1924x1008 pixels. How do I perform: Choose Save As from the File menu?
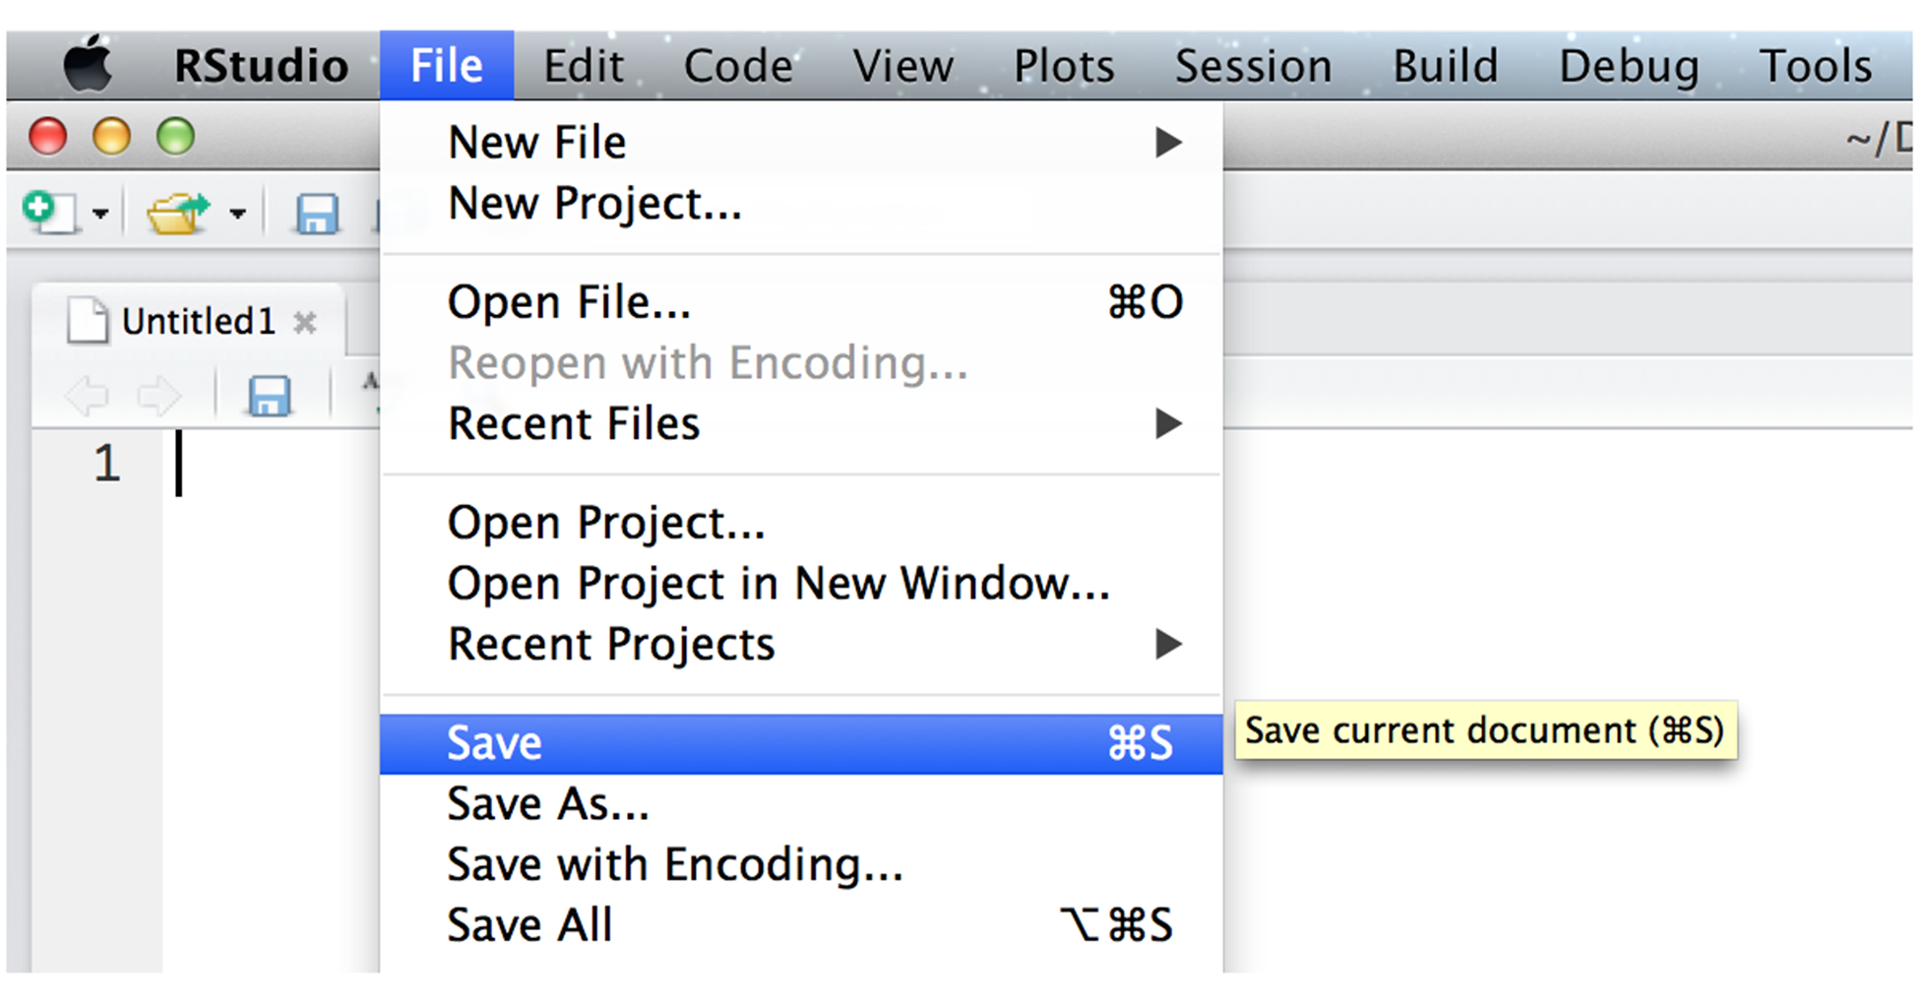point(547,803)
